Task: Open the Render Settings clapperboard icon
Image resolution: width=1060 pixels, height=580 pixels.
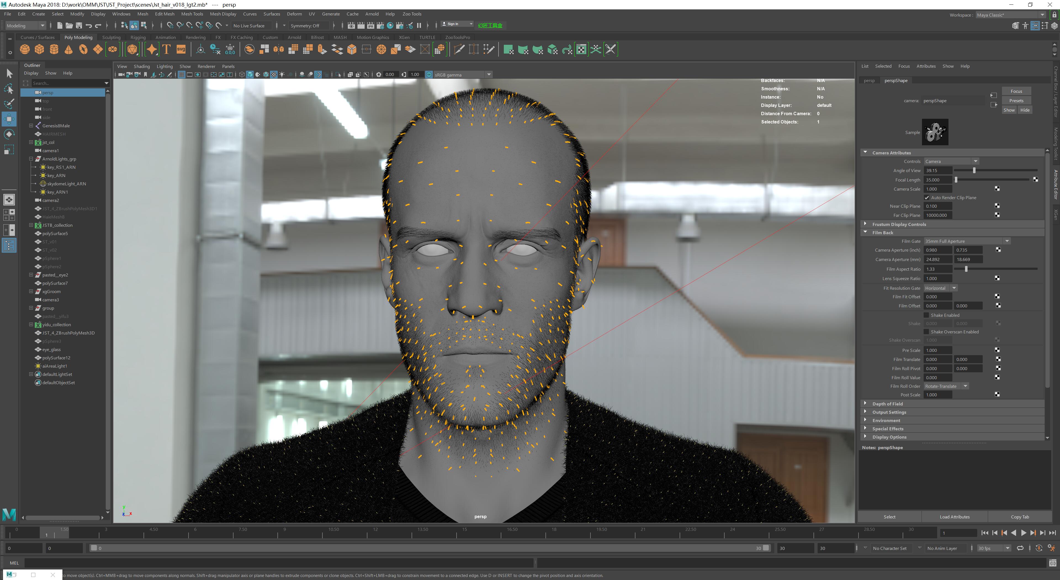Action: 381,25
